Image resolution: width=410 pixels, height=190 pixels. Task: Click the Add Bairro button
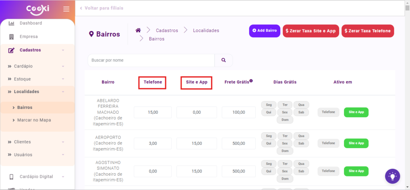264,31
